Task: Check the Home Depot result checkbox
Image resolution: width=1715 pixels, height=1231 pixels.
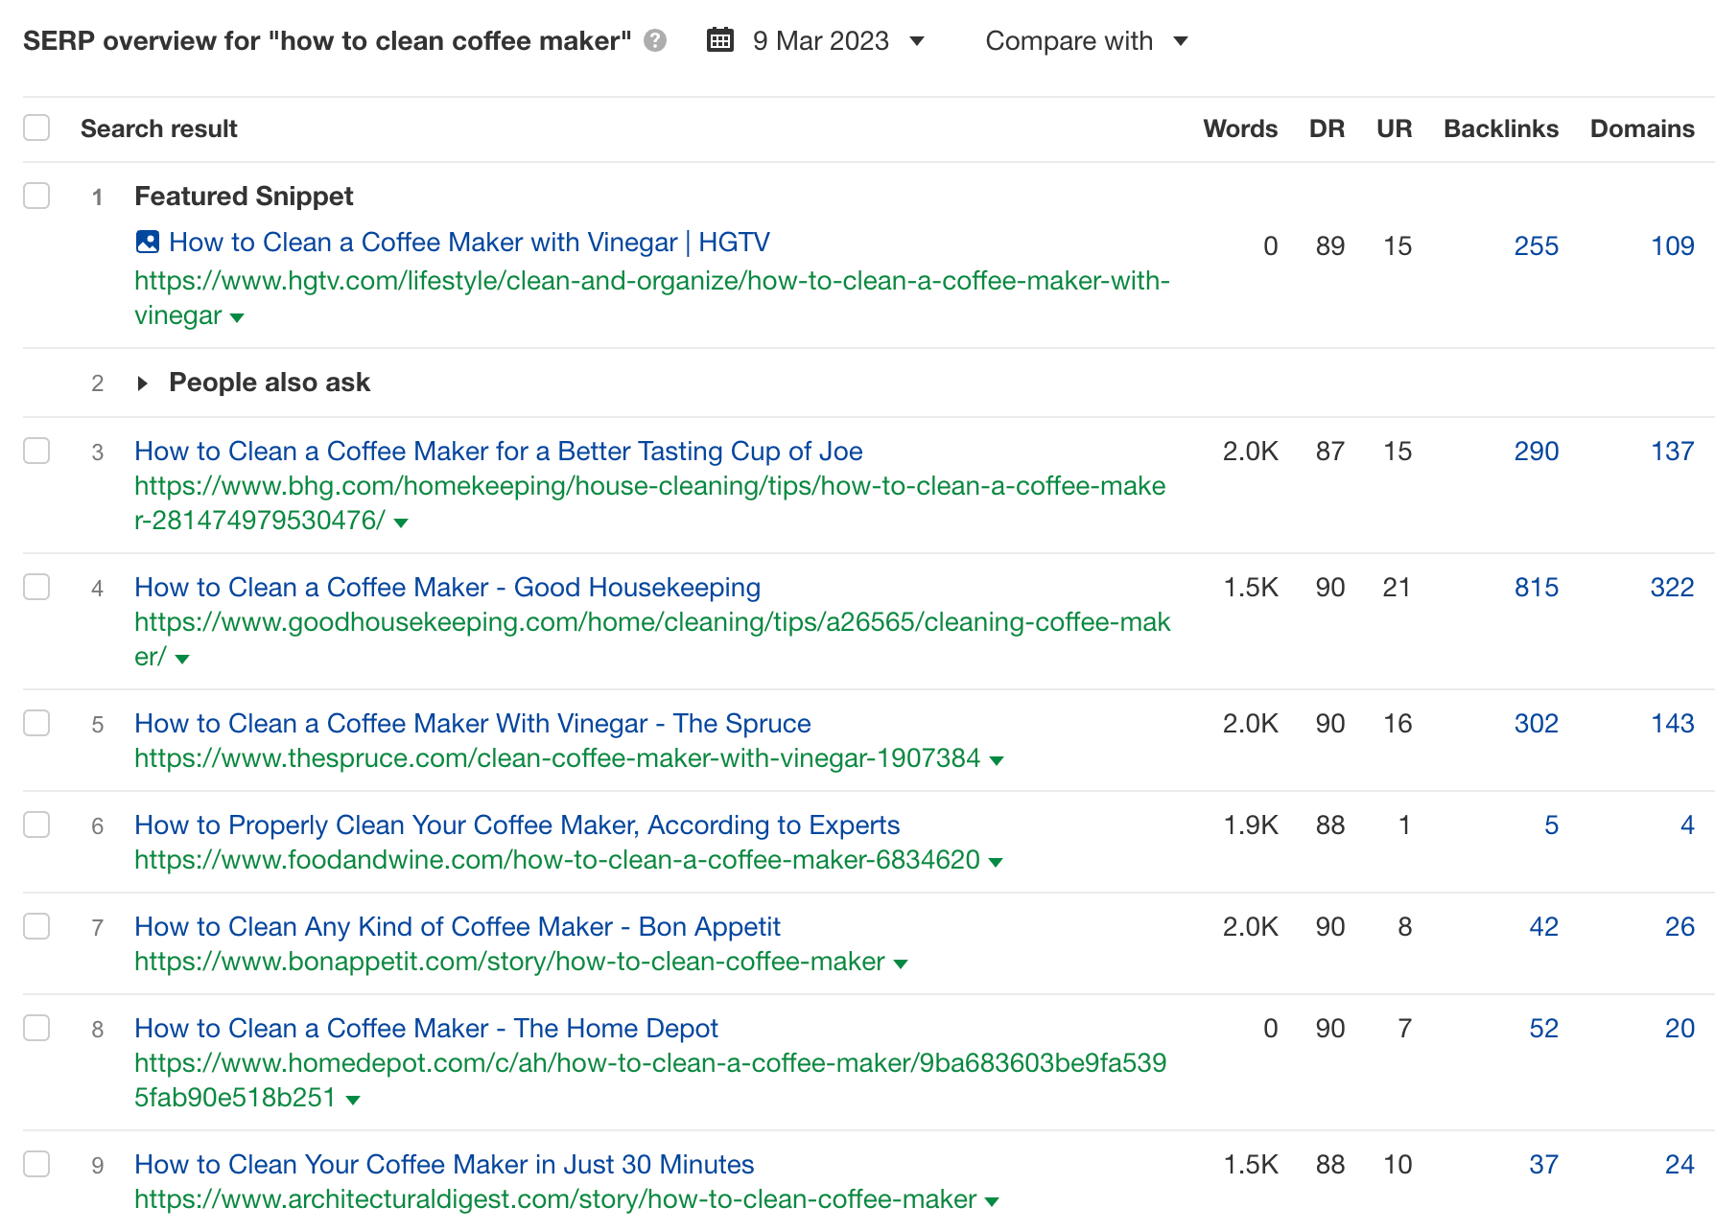Action: point(36,1028)
